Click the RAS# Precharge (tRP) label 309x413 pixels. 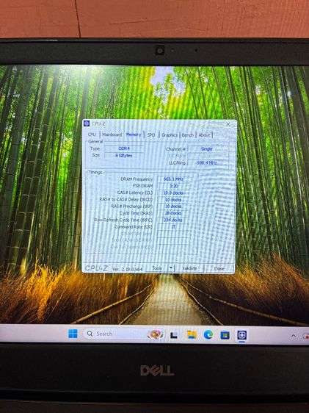point(132,206)
